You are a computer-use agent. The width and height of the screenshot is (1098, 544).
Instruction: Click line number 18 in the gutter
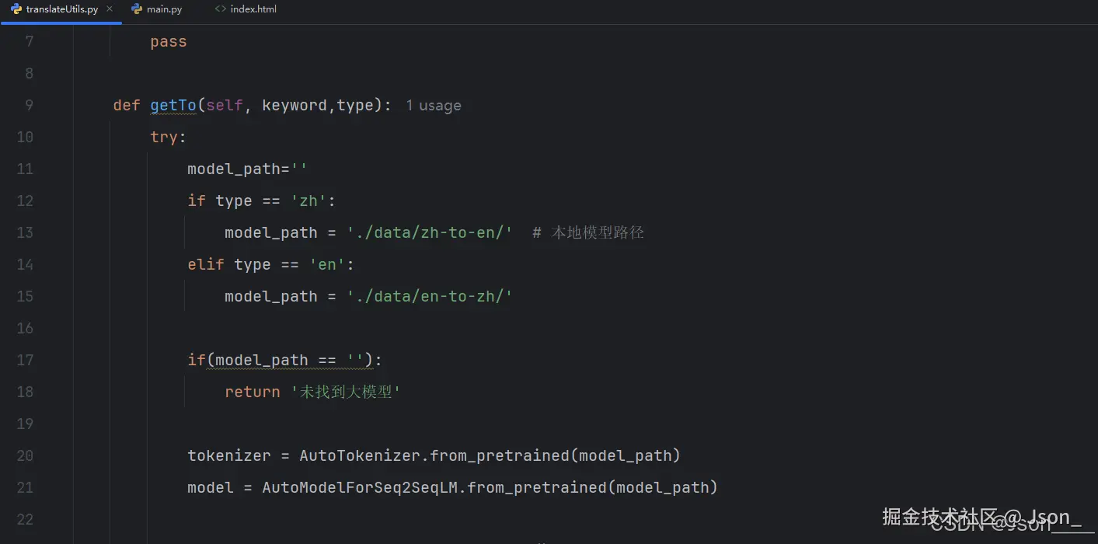25,392
